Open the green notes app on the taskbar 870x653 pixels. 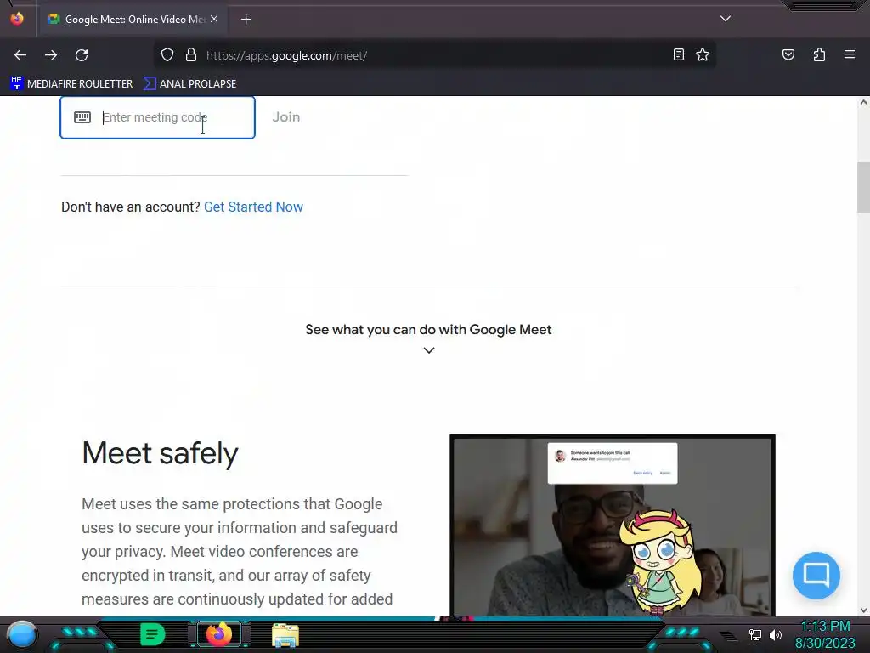[x=153, y=634]
